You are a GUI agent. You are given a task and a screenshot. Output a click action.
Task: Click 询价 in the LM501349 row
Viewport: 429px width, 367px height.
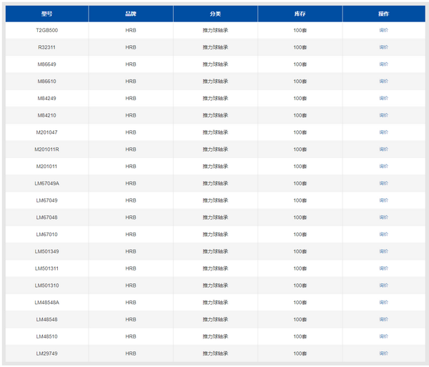pyautogui.click(x=383, y=251)
